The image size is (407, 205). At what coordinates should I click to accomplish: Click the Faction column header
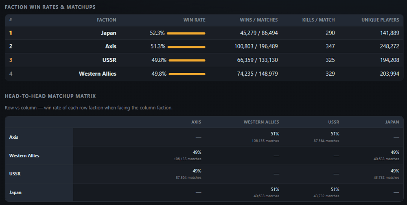106,20
